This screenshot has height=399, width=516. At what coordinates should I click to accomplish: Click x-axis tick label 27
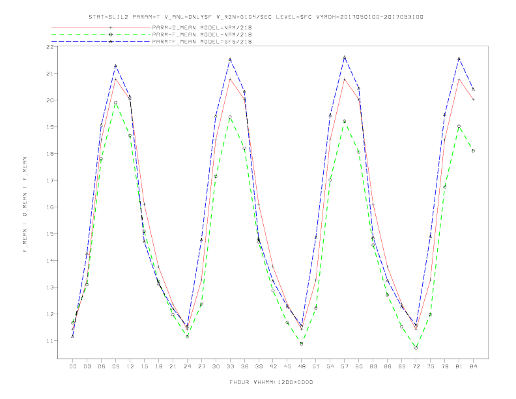coord(201,366)
